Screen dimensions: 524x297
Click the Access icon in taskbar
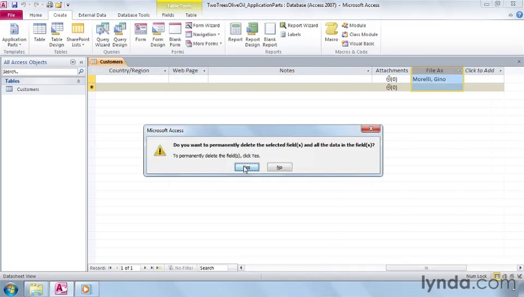point(61,290)
